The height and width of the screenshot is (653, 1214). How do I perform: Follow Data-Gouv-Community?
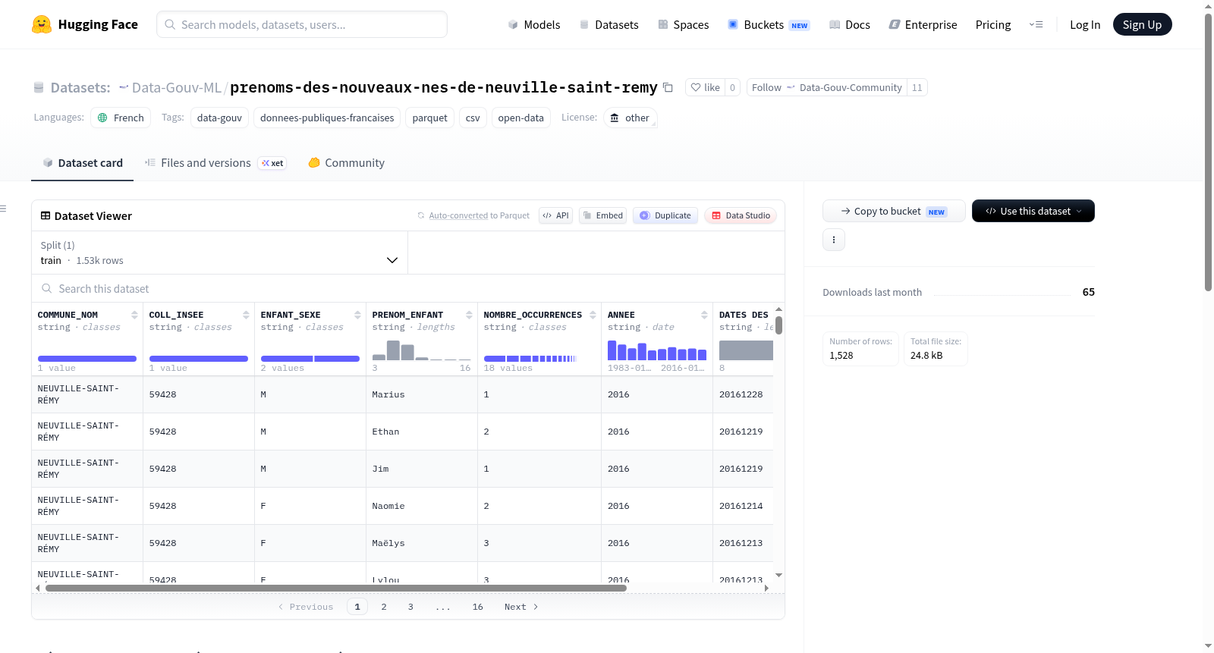click(x=827, y=87)
